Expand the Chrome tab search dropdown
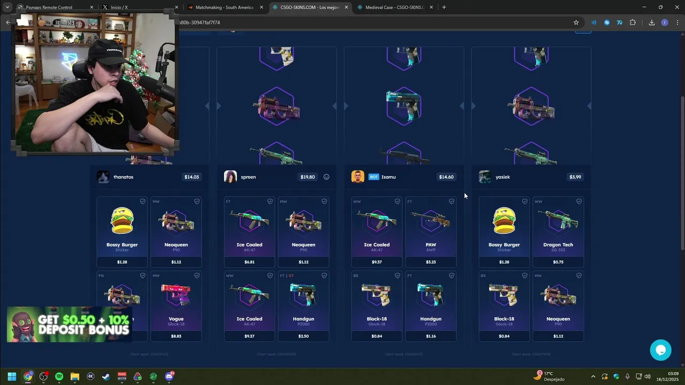Viewport: 685px width, 385px height. tap(7, 7)
